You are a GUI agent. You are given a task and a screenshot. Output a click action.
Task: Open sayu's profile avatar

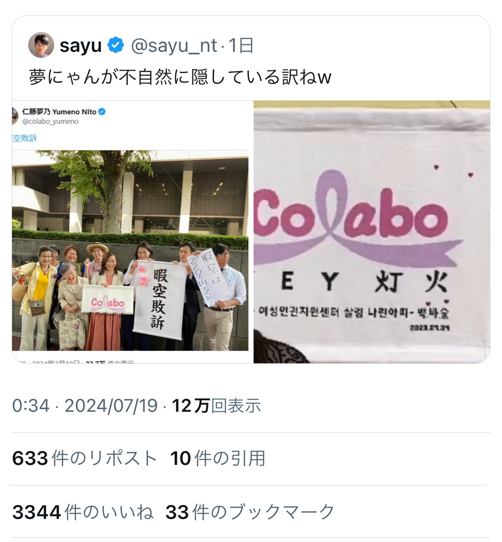pyautogui.click(x=41, y=45)
